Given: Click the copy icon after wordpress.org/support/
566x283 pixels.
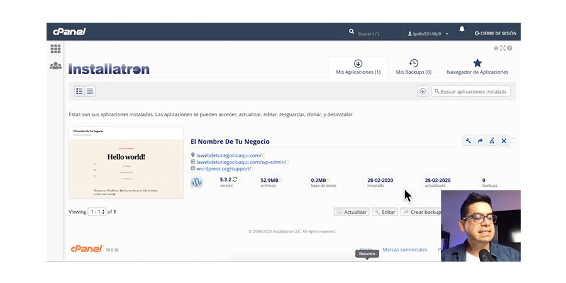Looking at the screenshot, I should tap(253, 169).
